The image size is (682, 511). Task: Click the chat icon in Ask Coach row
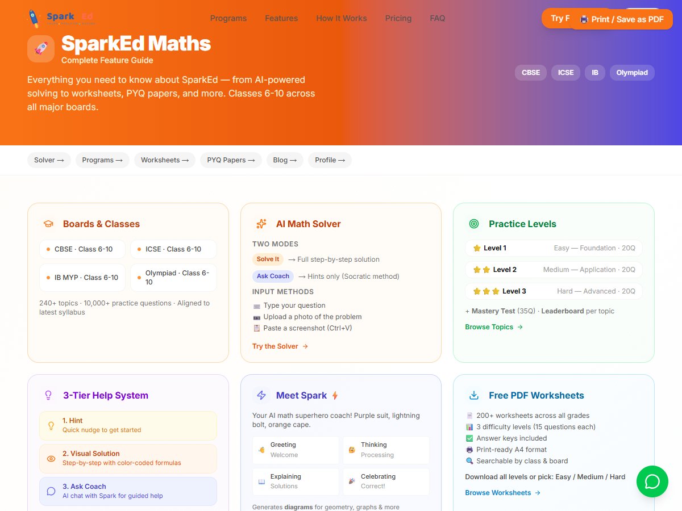[51, 491]
